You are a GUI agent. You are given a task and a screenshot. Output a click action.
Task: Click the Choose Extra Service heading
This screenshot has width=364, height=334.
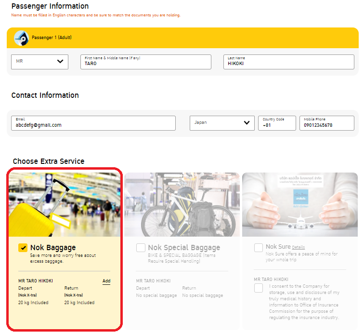coord(49,161)
